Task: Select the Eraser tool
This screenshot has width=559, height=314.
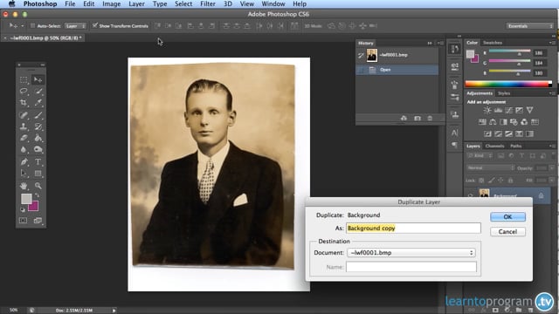Action: coord(24,138)
